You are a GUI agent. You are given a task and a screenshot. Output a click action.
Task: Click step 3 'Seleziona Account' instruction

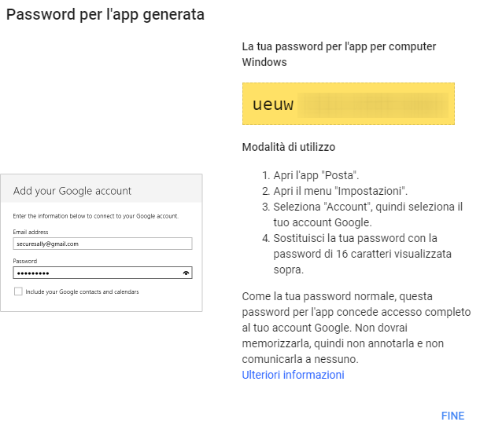363,214
